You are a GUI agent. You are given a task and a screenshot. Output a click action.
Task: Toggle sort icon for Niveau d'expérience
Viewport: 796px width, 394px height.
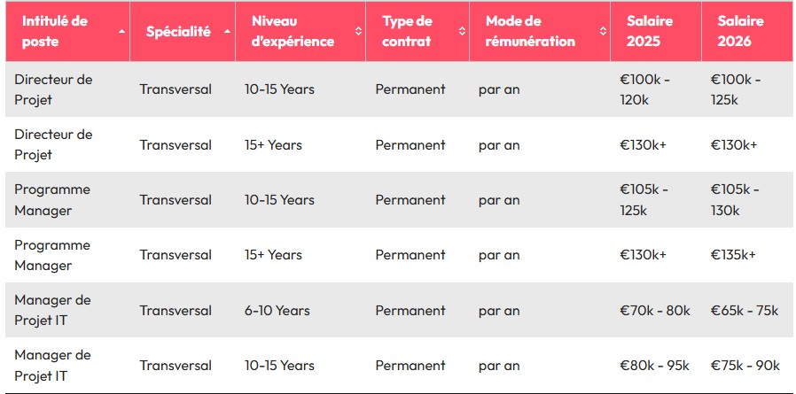point(358,31)
